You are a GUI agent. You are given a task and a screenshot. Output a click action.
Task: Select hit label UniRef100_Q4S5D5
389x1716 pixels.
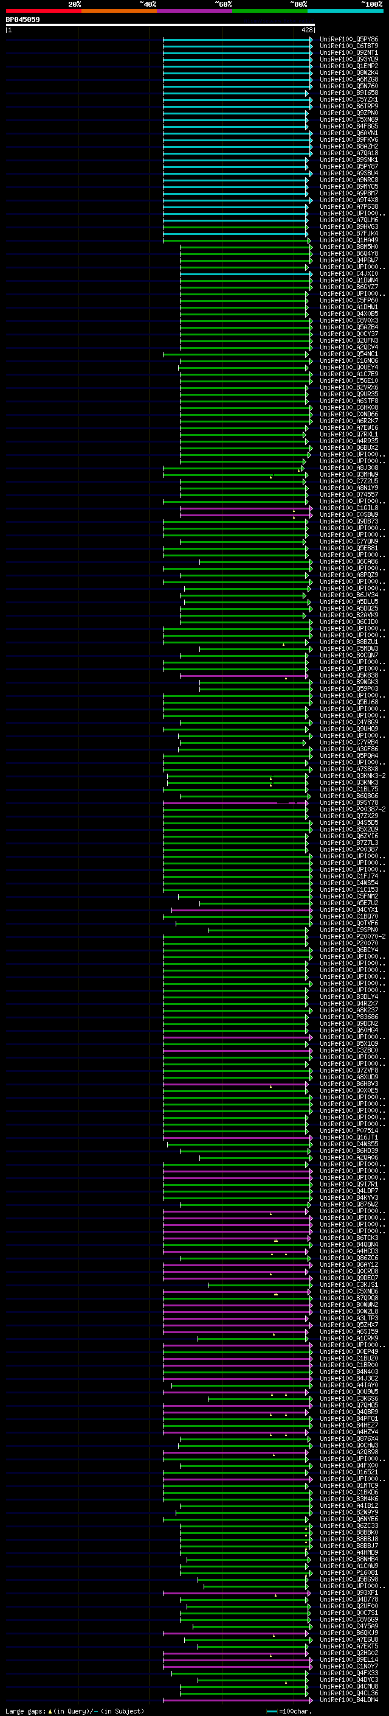(349, 822)
